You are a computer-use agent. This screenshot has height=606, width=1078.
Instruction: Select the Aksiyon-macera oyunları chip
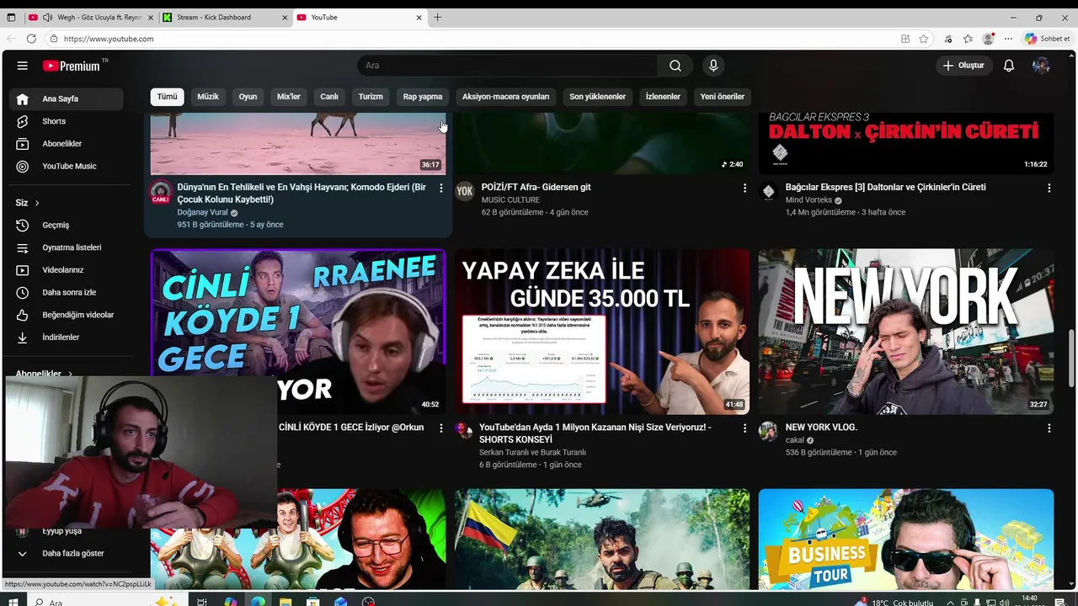click(x=505, y=97)
